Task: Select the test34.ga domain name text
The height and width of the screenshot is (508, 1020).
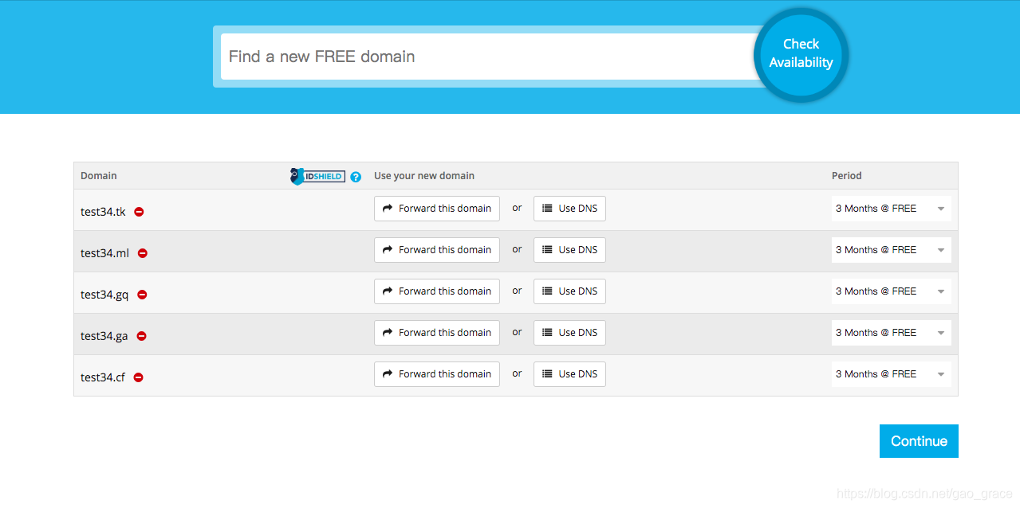Action: coord(104,336)
